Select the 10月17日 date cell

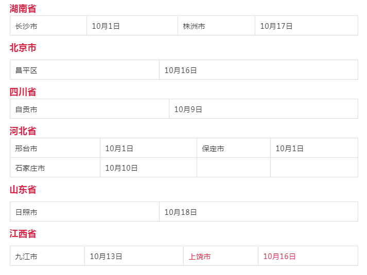point(306,26)
